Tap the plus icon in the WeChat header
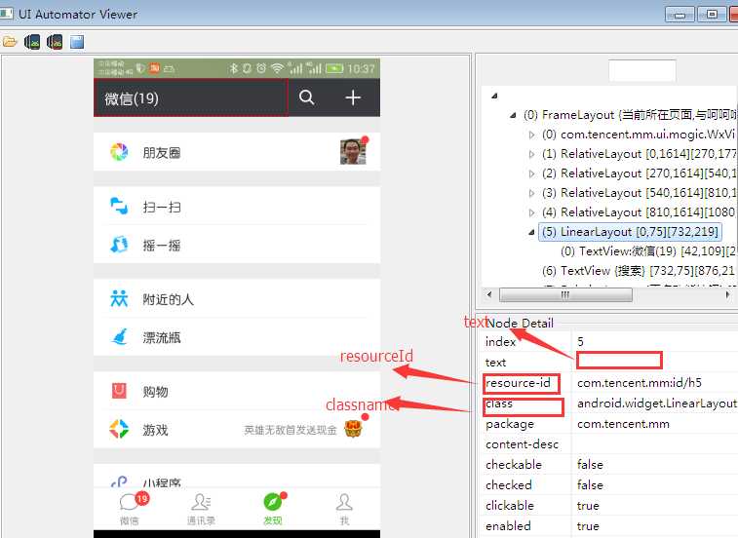The height and width of the screenshot is (538, 738). 353,97
